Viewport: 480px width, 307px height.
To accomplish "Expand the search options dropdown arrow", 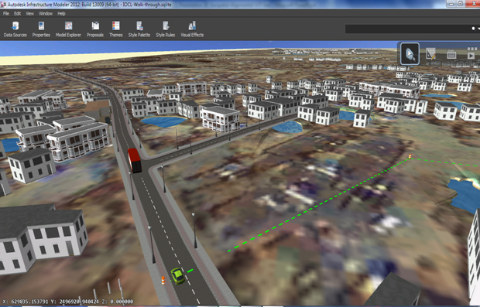I will click(478, 29).
